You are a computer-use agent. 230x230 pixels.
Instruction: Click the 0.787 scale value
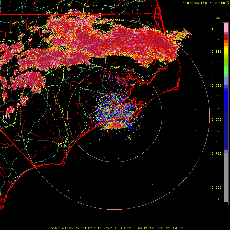pyautogui.click(x=216, y=74)
